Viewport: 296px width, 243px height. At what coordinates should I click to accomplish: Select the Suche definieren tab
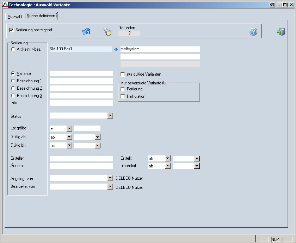pyautogui.click(x=41, y=16)
